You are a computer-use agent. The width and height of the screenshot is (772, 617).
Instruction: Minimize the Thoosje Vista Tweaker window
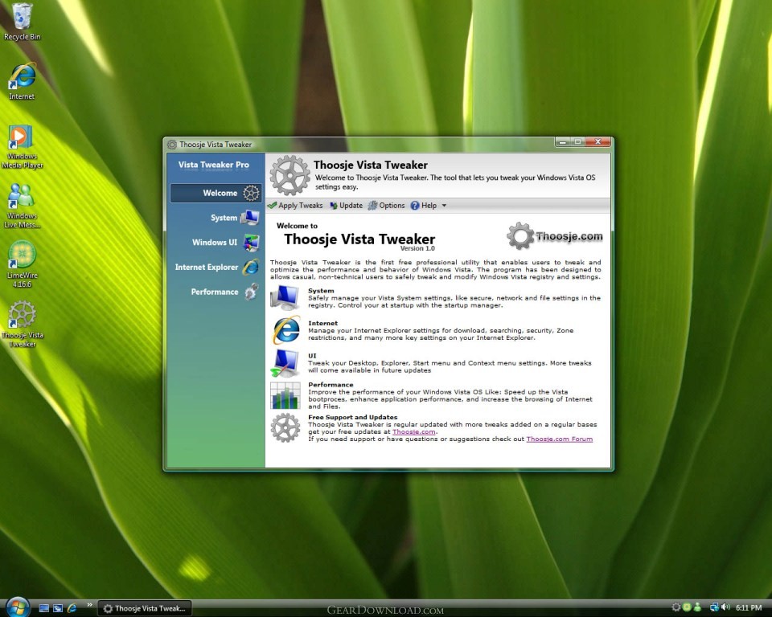[x=563, y=141]
